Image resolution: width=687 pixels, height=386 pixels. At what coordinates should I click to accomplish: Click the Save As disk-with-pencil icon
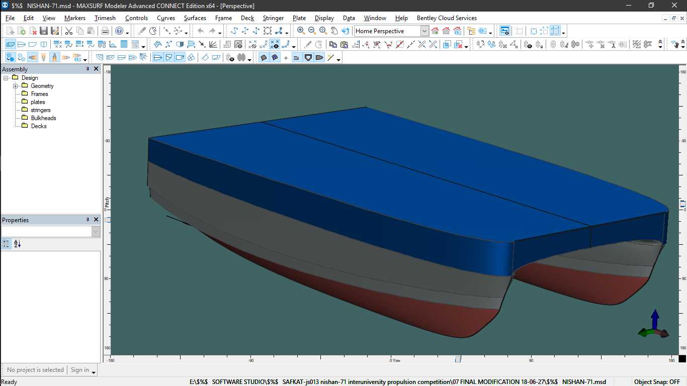click(55, 31)
